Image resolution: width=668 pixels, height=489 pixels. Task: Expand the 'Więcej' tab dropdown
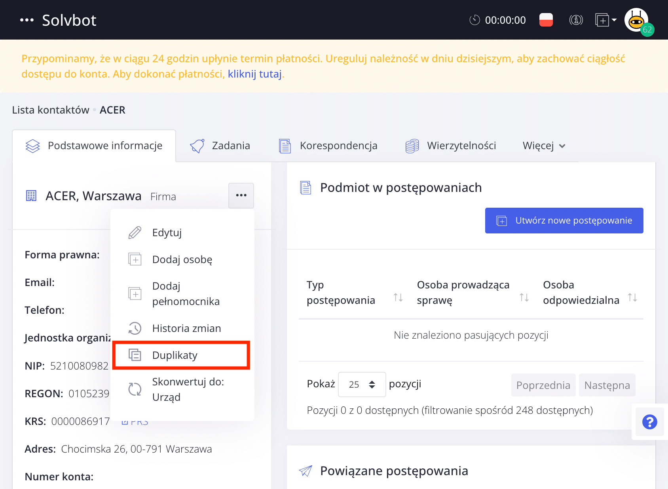coord(544,146)
